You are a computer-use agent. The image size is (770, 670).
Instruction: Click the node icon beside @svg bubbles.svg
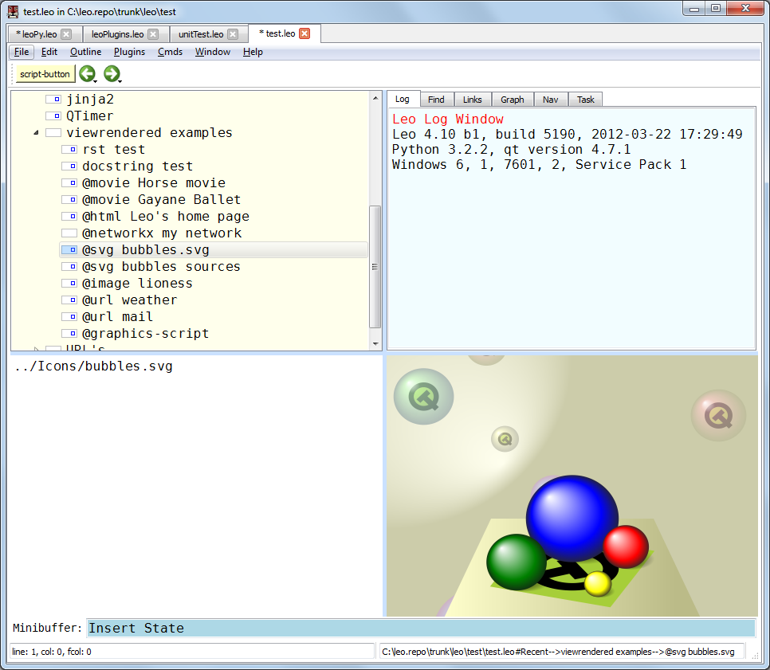[69, 250]
